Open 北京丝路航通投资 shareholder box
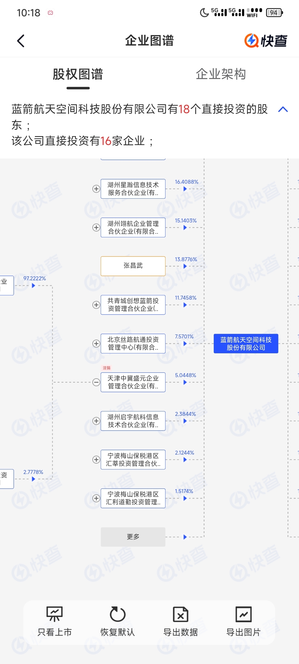The height and width of the screenshot is (664, 299). (133, 343)
